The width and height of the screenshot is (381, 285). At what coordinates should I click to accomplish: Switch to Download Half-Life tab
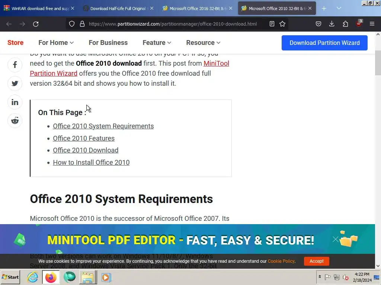(118, 9)
